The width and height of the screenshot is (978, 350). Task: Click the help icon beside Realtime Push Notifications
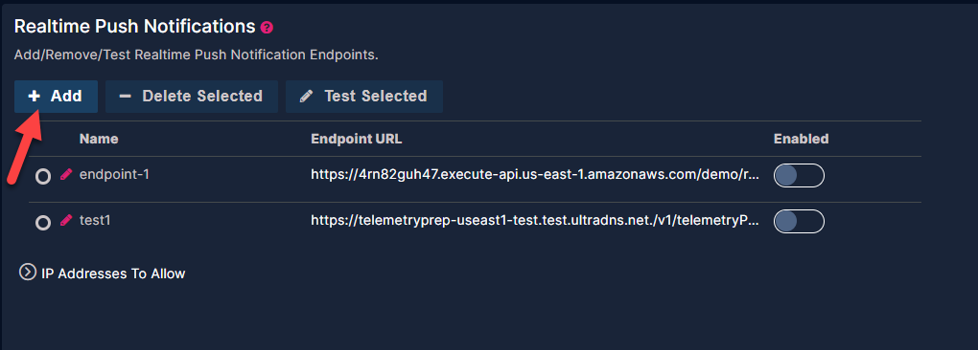[x=267, y=28]
